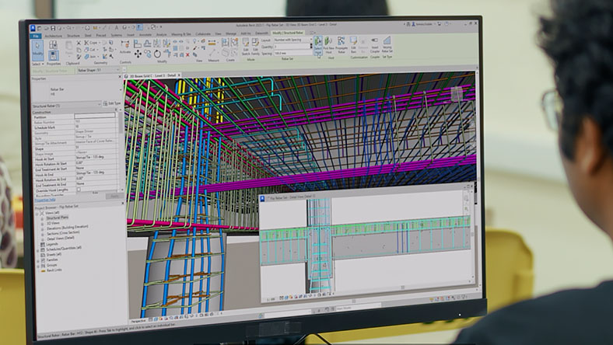This screenshot has height=345, width=613.
Task: Expand the Families node in Project Browser
Action: point(38,261)
